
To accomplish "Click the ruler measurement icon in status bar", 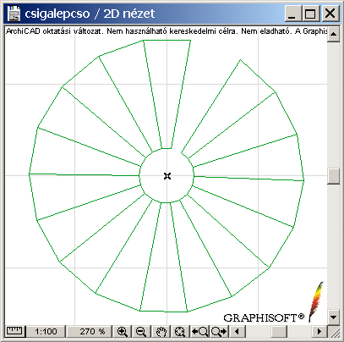I will [14, 331].
